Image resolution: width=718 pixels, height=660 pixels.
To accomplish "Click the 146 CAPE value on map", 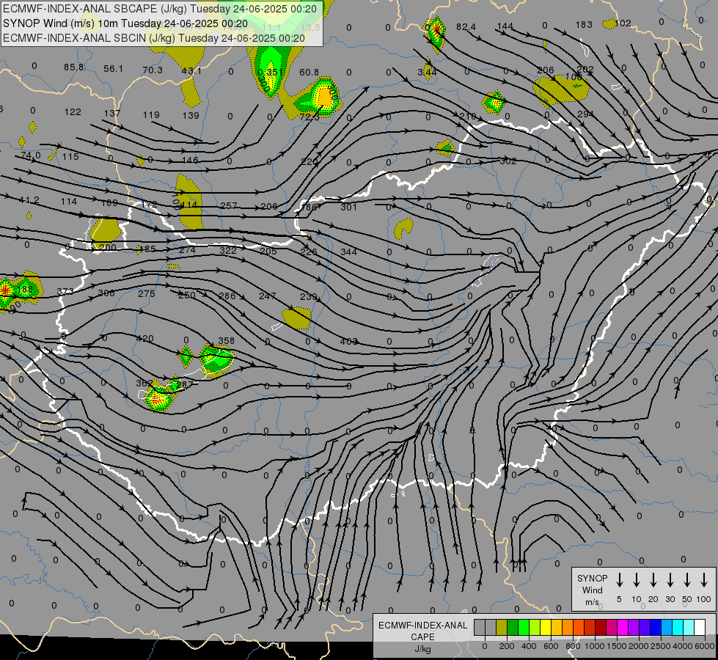I will pyautogui.click(x=190, y=161).
